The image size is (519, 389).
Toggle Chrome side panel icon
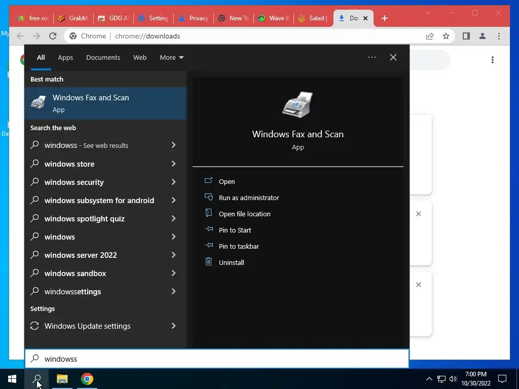466,36
